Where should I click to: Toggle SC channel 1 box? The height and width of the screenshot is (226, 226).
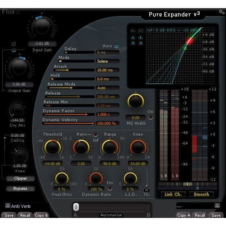point(140,37)
